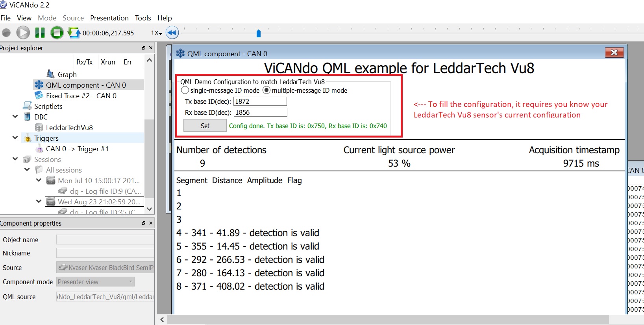
Task: Collapse the Triggers tree node
Action: pos(15,138)
